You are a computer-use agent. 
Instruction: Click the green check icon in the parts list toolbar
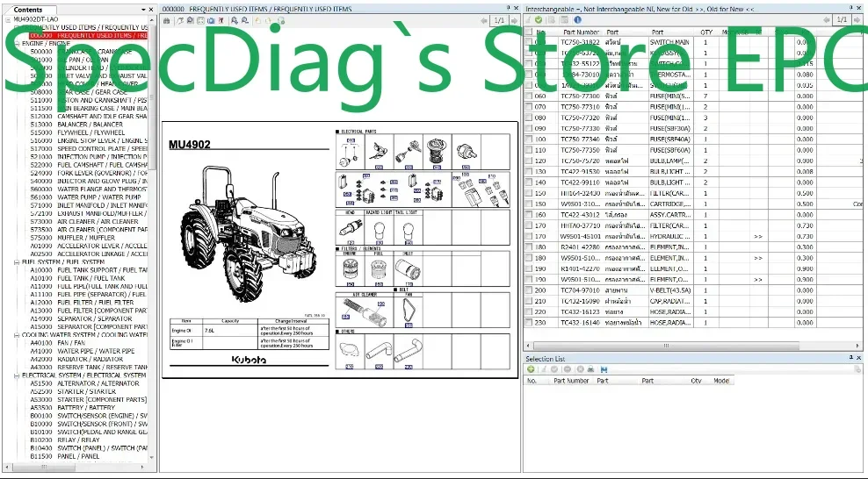tap(538, 20)
